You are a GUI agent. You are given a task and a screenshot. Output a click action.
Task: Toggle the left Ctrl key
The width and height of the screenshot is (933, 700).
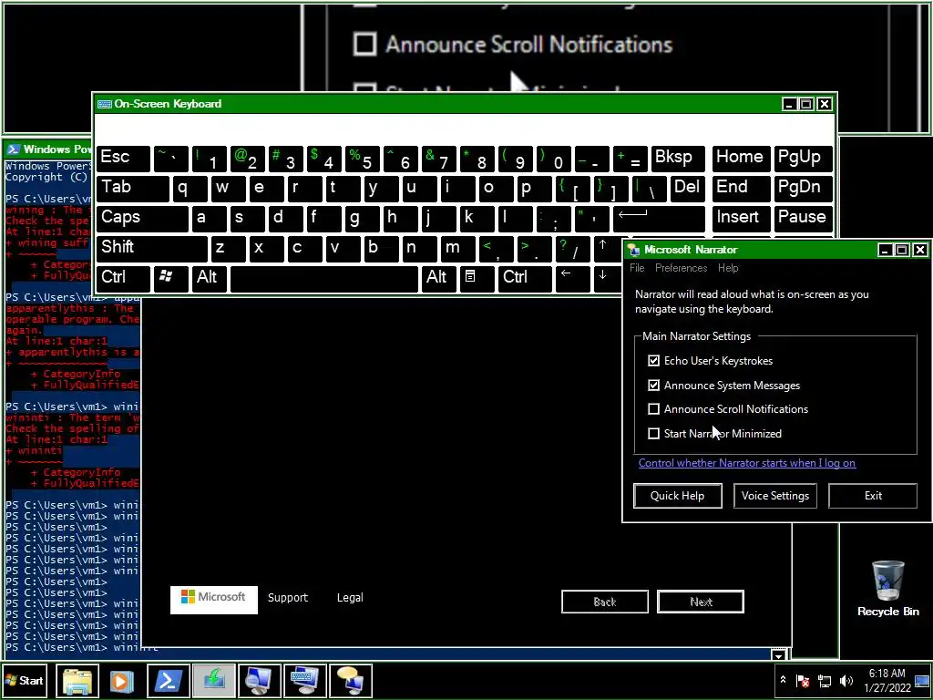(123, 277)
